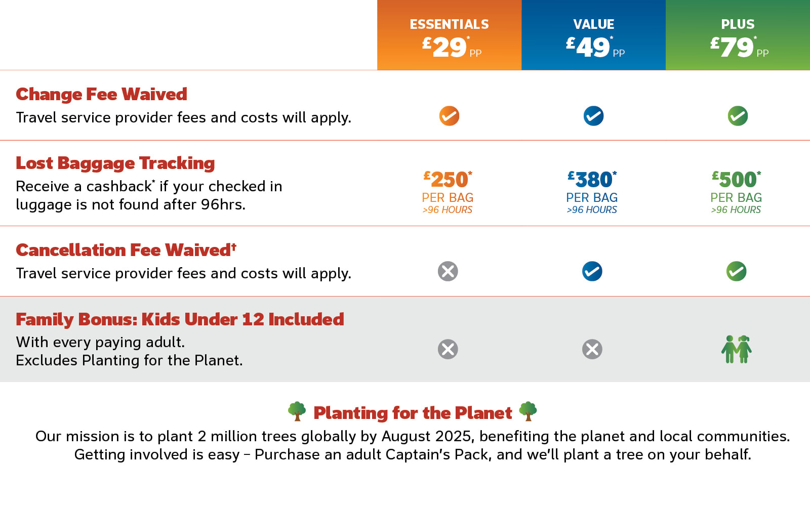This screenshot has width=810, height=506.
Task: Click the £500 per bag cashback amount
Action: click(736, 180)
